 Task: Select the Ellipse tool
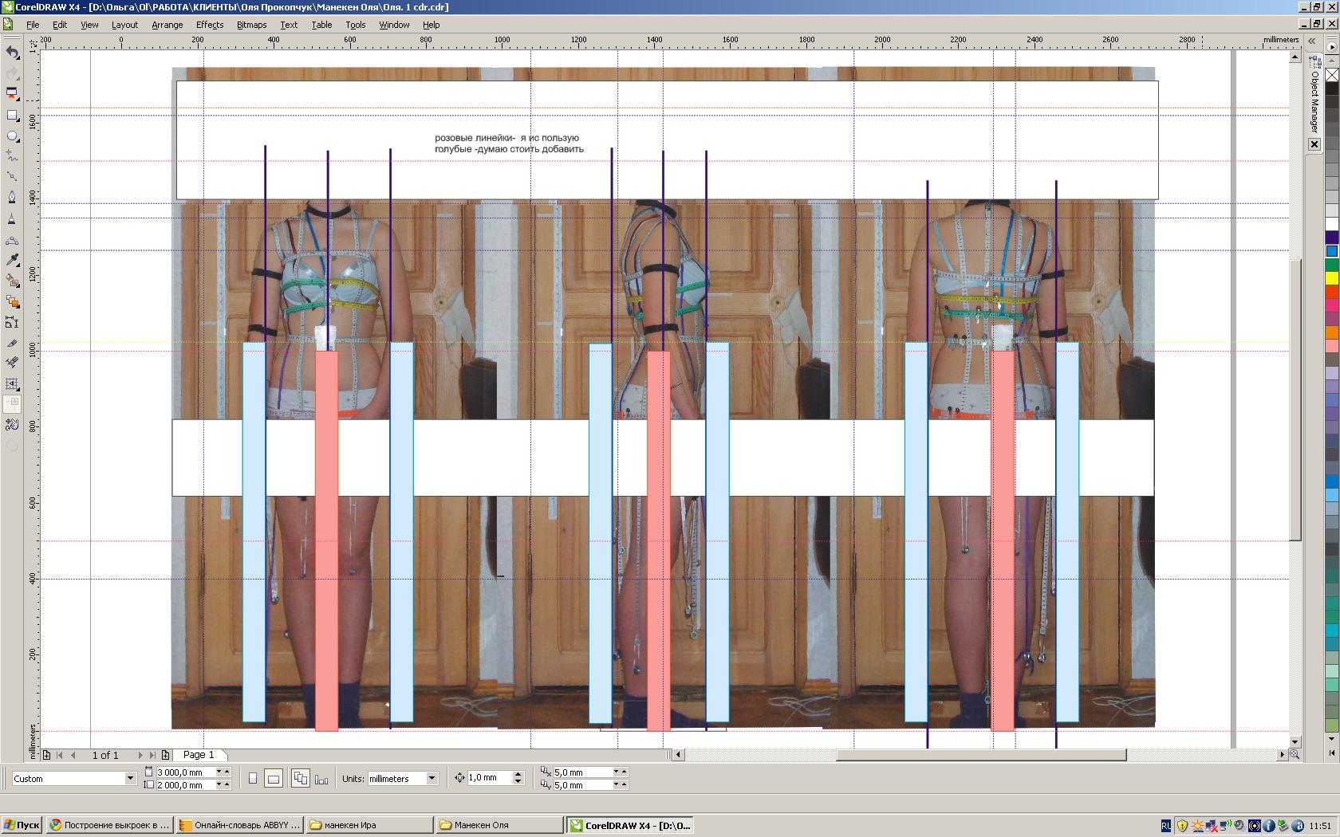(12, 136)
